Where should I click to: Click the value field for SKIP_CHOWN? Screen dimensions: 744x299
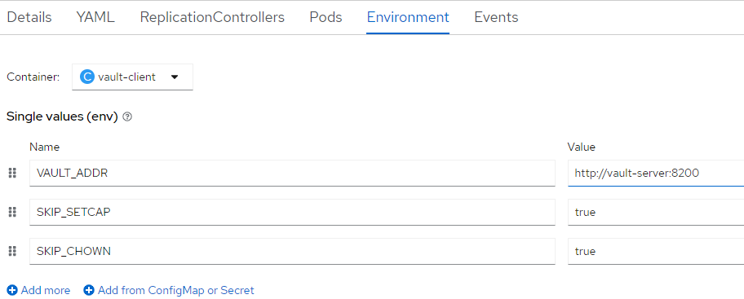(656, 251)
